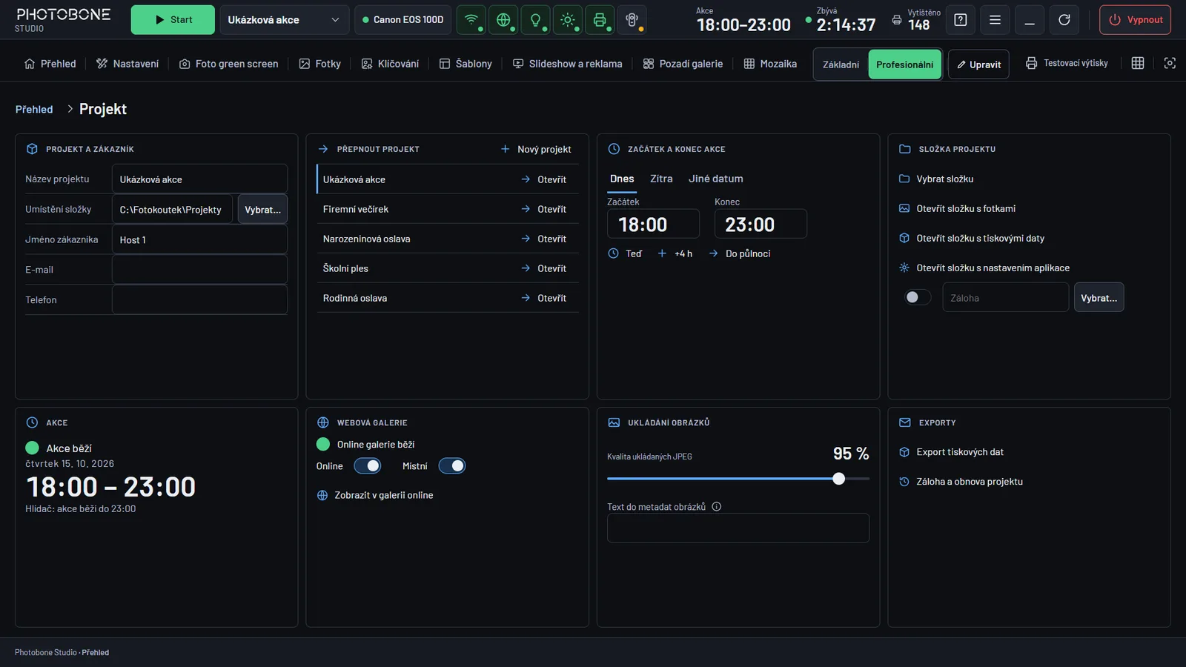Open the Canon EOS 100D camera selector
The width and height of the screenshot is (1186, 667).
pyautogui.click(x=402, y=20)
